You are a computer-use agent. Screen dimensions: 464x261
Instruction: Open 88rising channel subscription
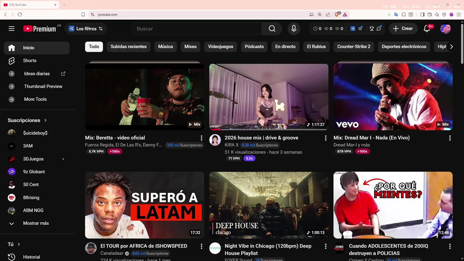pos(37,198)
